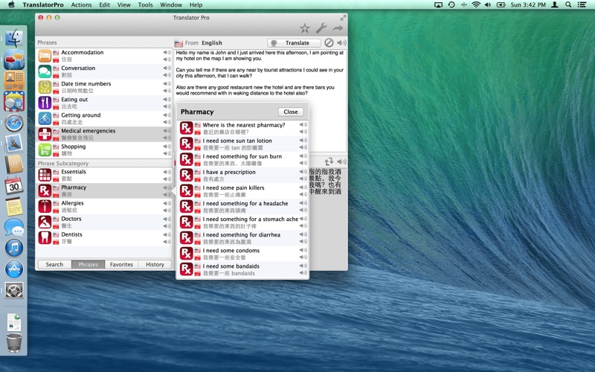The height and width of the screenshot is (372, 595).
Task: Clear text using the circle-slash icon
Action: (329, 43)
